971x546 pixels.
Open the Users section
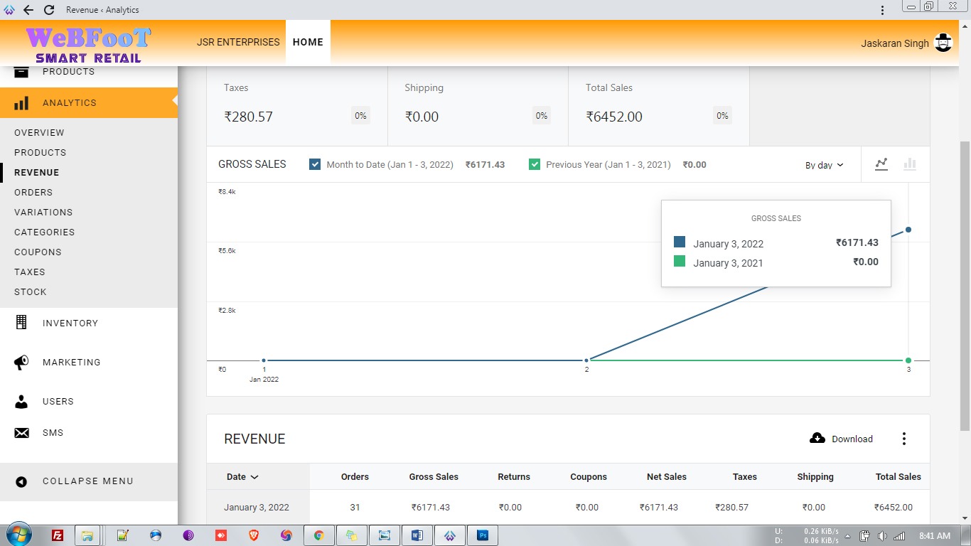58,402
